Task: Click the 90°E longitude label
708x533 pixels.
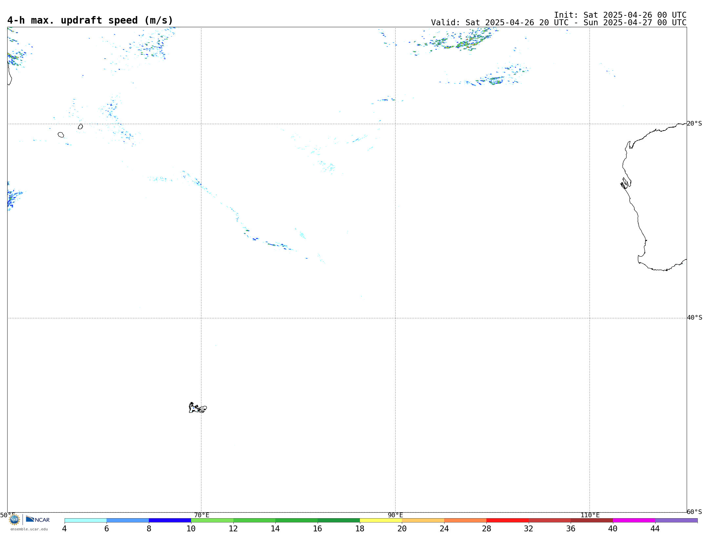Action: pyautogui.click(x=396, y=515)
